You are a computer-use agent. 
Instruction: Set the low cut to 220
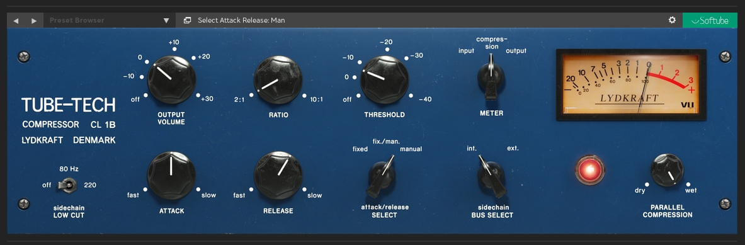tap(90, 185)
